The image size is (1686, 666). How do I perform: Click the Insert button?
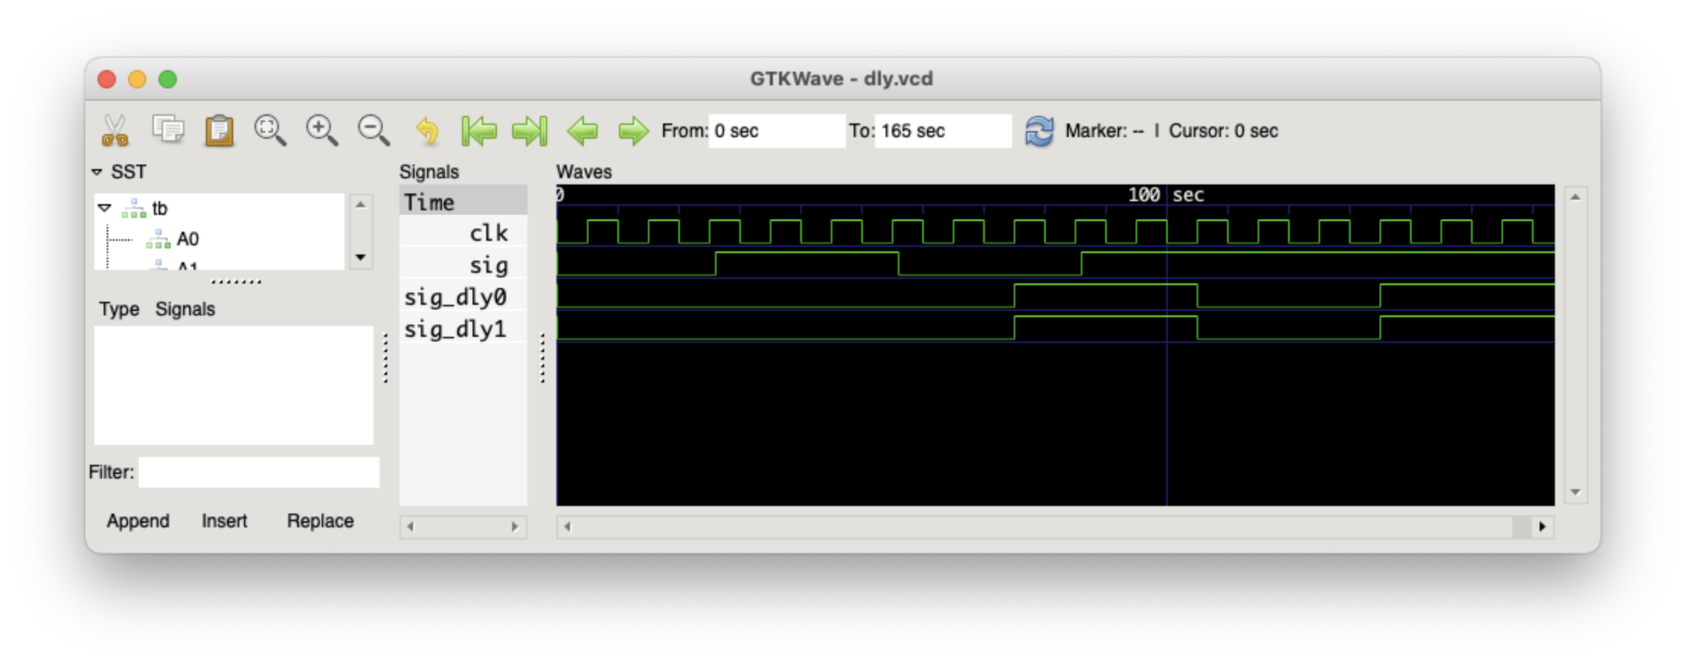(x=224, y=521)
